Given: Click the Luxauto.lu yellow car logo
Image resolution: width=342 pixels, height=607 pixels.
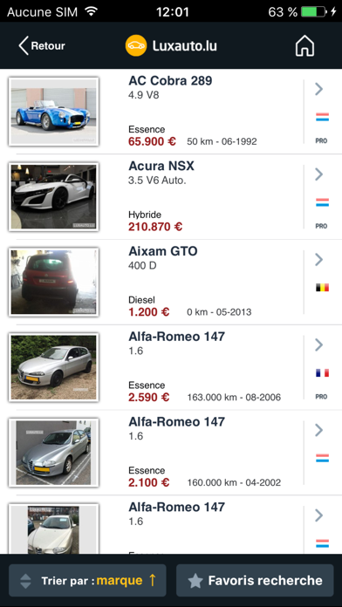Looking at the screenshot, I should [x=135, y=45].
